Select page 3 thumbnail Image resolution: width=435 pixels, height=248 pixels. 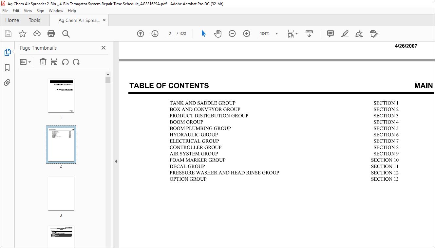pyautogui.click(x=61, y=194)
